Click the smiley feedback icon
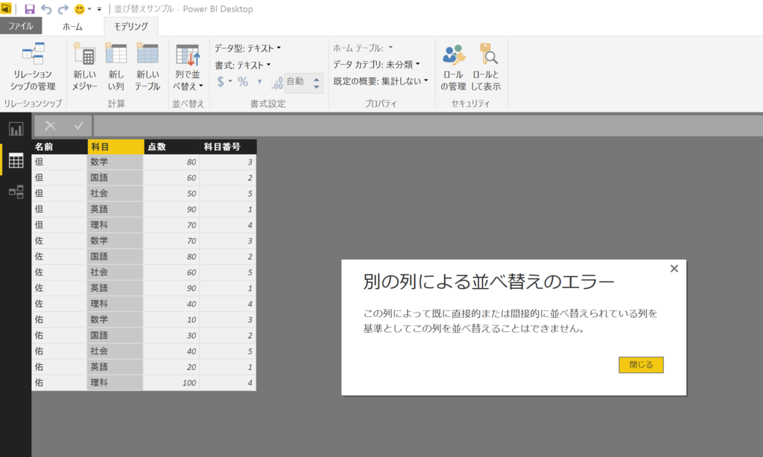 pos(79,9)
